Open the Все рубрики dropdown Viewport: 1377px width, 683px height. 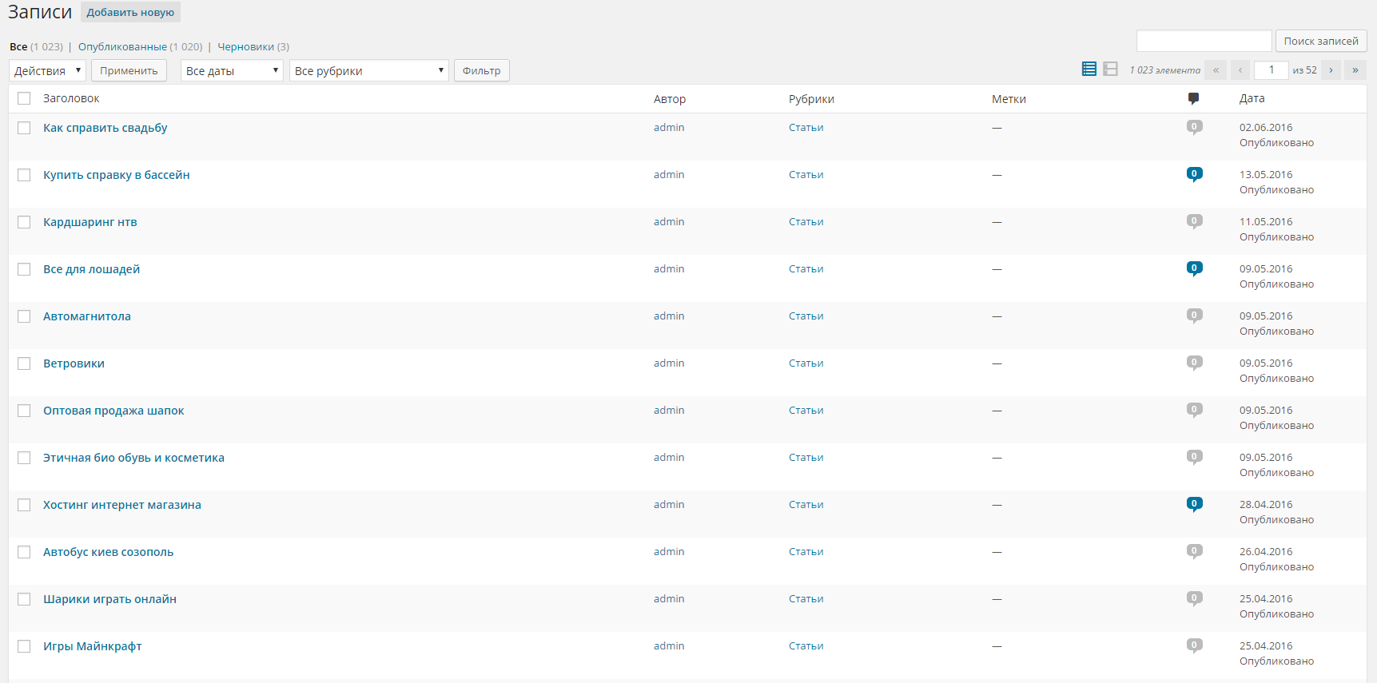(x=368, y=70)
